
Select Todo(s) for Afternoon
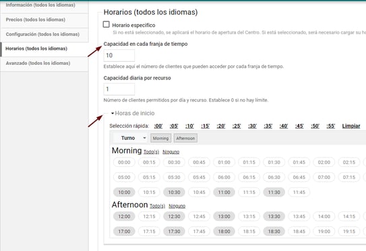(x=157, y=206)
